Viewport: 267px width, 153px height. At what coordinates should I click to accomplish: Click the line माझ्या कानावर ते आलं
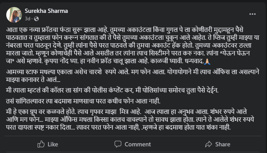coord(33,80)
